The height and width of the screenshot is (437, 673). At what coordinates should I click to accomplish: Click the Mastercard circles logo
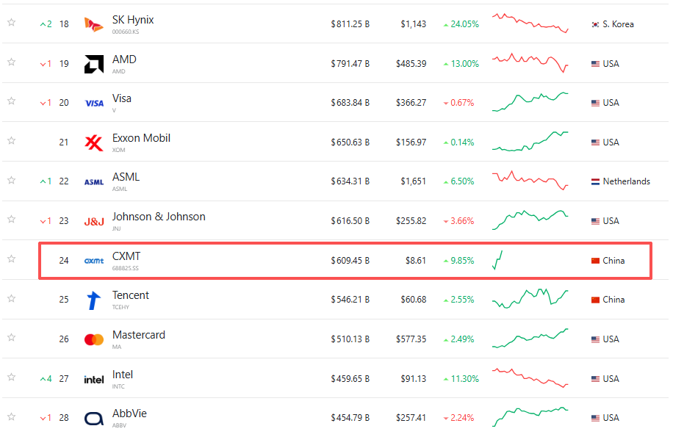94,339
